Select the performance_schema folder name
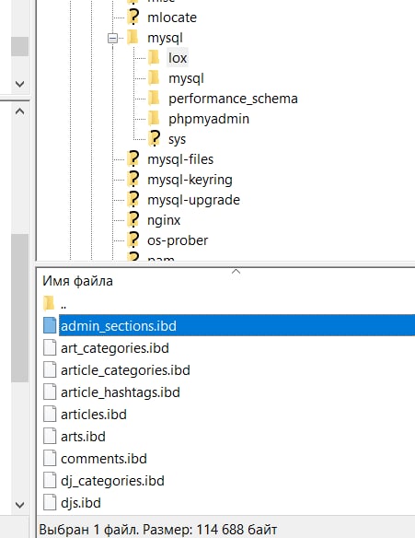Screen dimensions: 415x538 (233, 99)
